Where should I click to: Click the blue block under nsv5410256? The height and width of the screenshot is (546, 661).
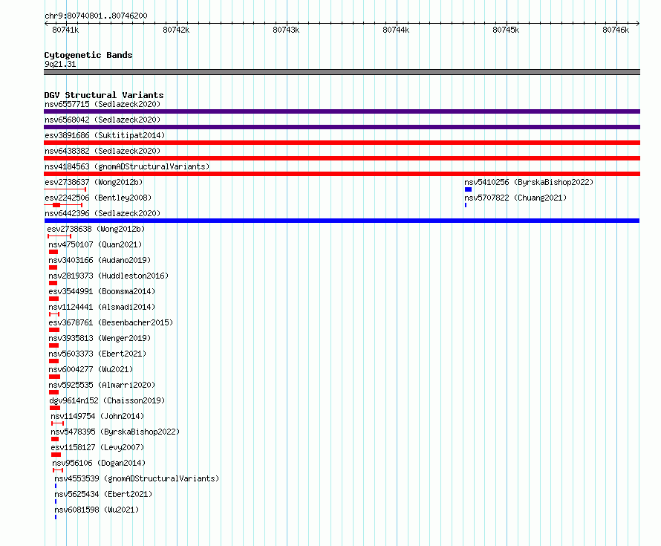468,189
